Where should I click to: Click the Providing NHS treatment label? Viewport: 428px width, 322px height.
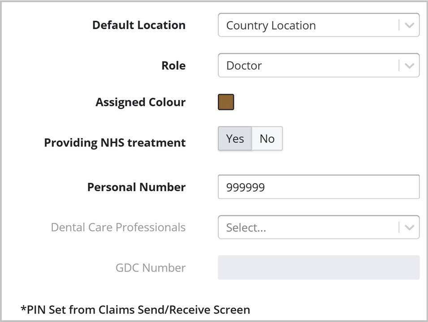(115, 143)
